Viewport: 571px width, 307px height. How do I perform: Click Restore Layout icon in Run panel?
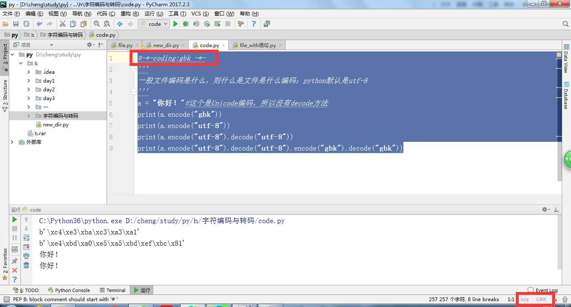tap(15, 249)
